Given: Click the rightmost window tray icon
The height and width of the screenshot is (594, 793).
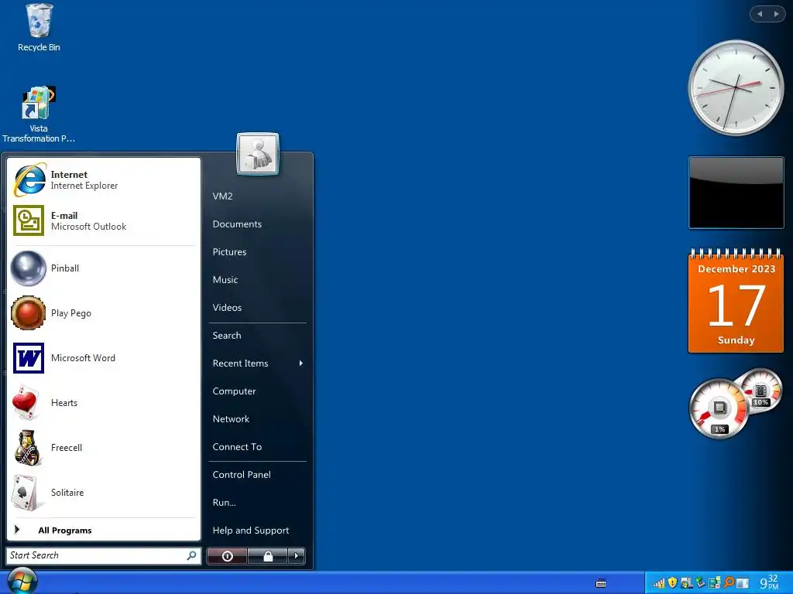Looking at the screenshot, I should coord(743,583).
